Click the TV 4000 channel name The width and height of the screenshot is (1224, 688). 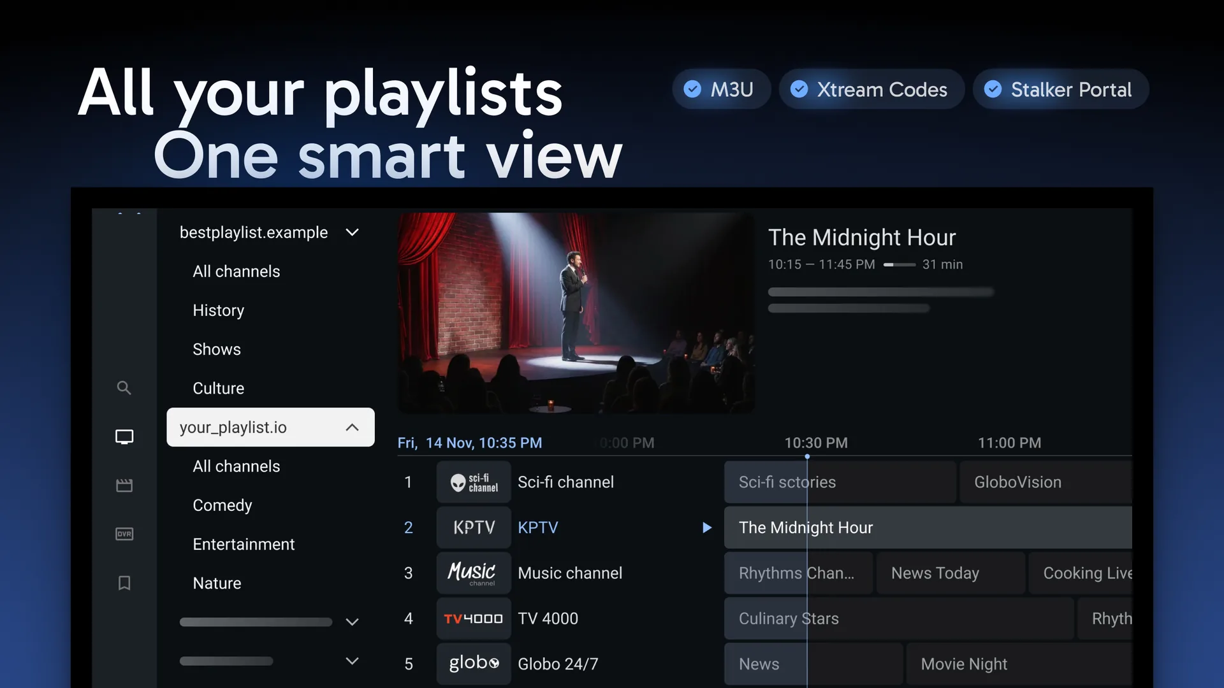[x=548, y=619]
